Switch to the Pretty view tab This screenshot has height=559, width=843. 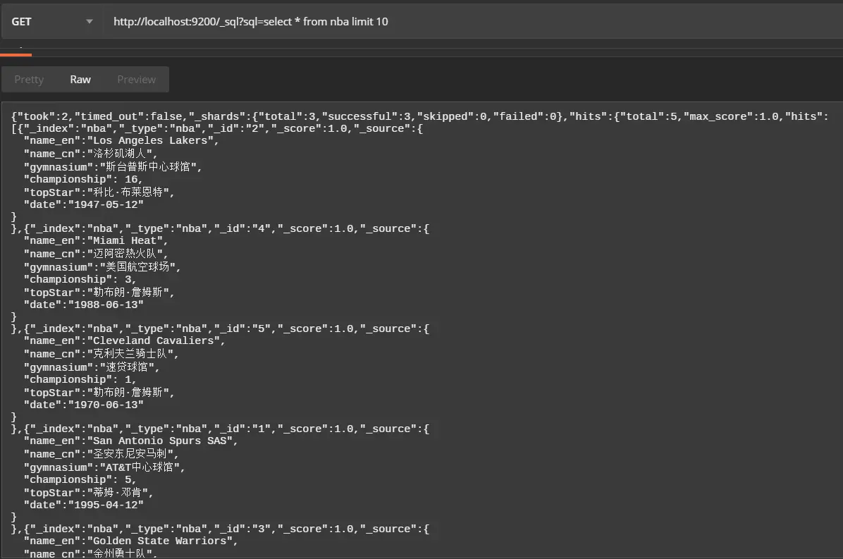click(29, 80)
